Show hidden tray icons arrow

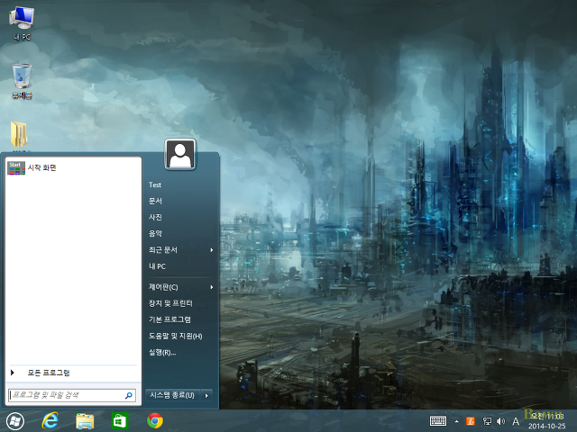(x=457, y=421)
